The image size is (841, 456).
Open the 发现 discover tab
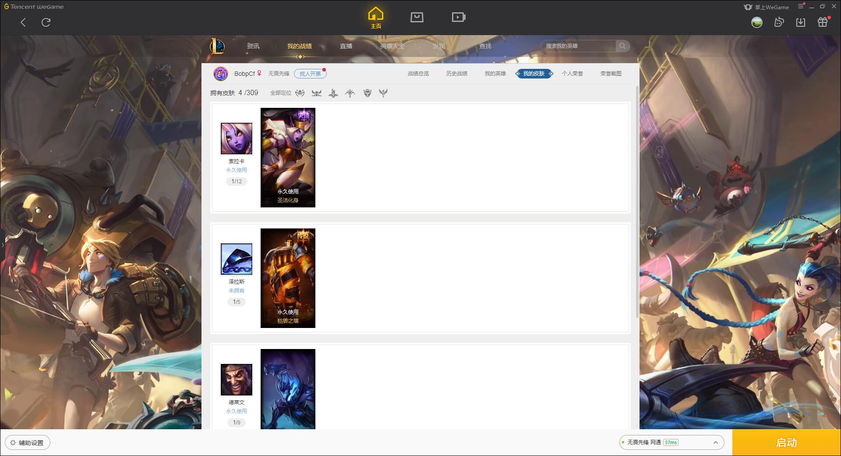(x=439, y=46)
